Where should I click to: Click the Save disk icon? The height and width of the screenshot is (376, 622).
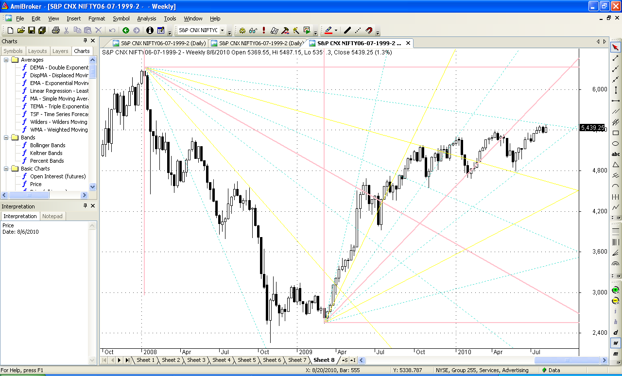click(32, 30)
